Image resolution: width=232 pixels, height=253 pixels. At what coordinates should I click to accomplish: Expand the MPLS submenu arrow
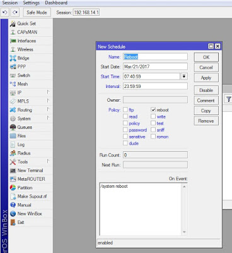tap(48, 101)
